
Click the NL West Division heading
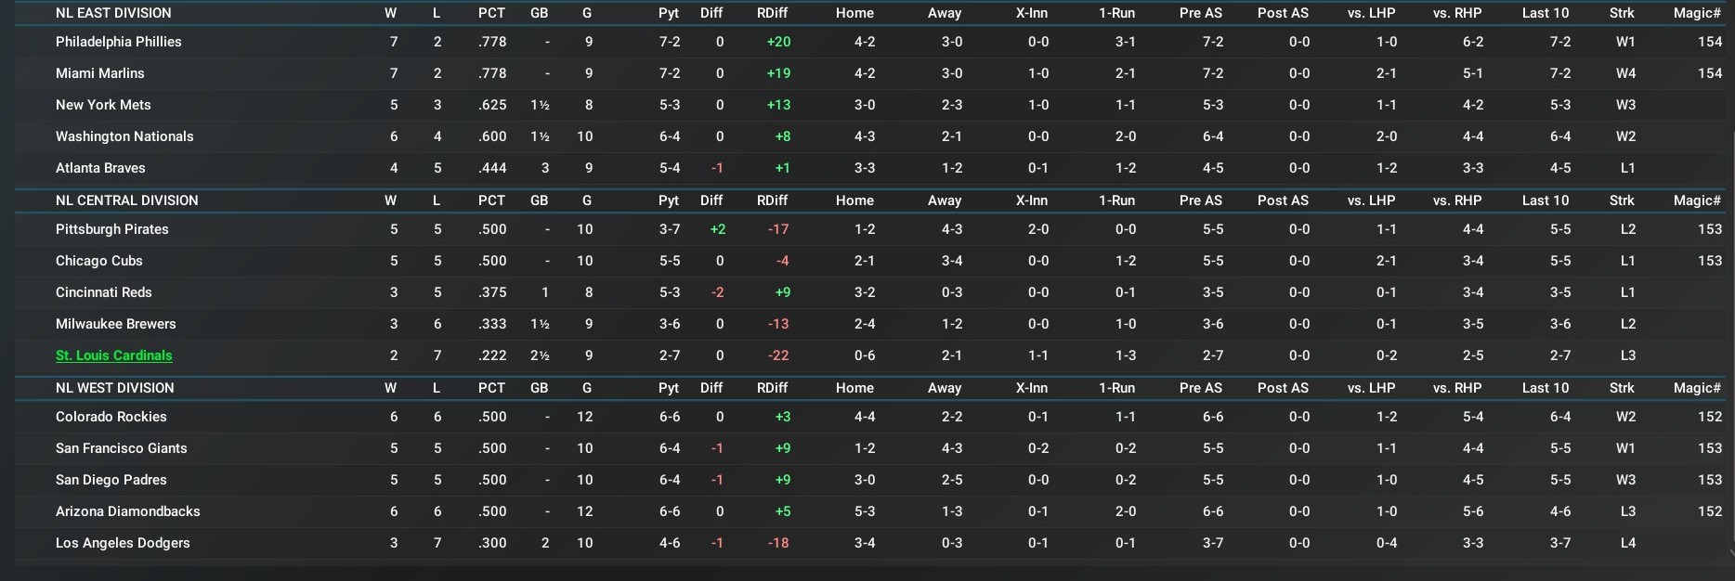point(114,388)
